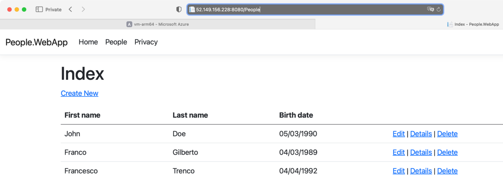503x179 pixels.
Task: Click the People.WebApp brand link
Action: pyautogui.click(x=37, y=42)
